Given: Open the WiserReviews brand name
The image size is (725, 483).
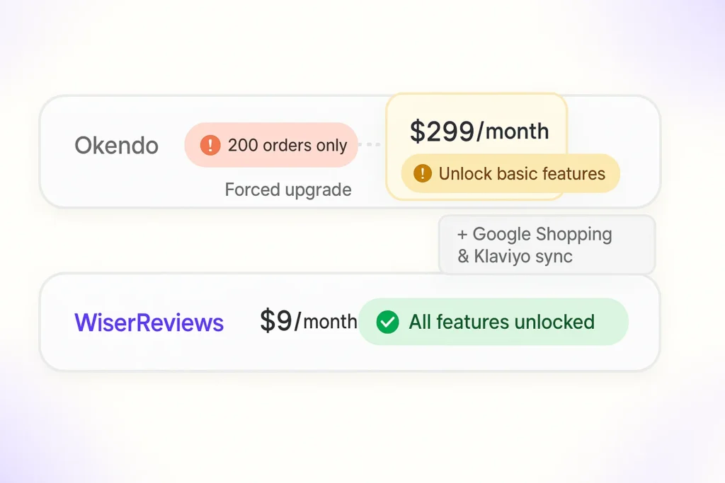Looking at the screenshot, I should pos(149,322).
